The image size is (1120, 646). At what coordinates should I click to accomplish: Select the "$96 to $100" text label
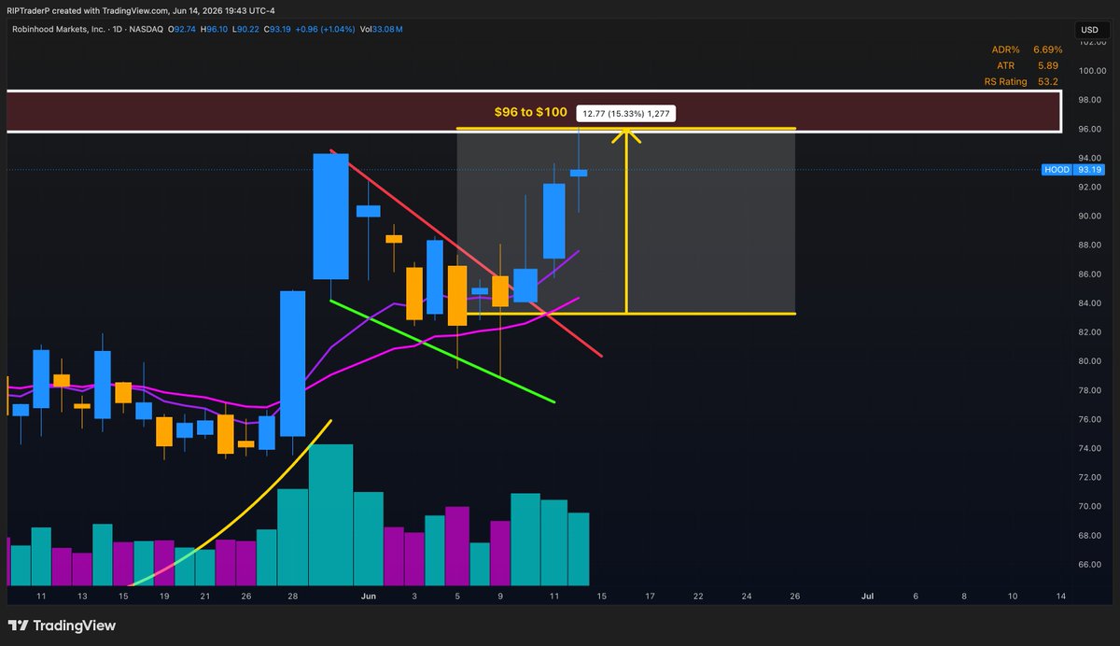pos(530,112)
